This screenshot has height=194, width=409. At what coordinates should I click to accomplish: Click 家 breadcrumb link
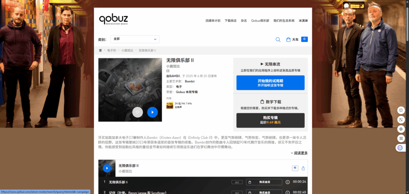coord(100,50)
